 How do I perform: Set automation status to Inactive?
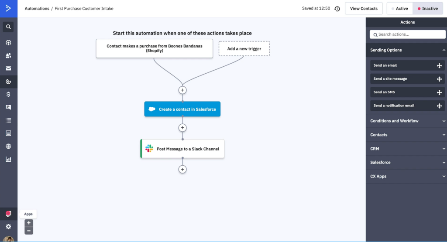(x=428, y=9)
